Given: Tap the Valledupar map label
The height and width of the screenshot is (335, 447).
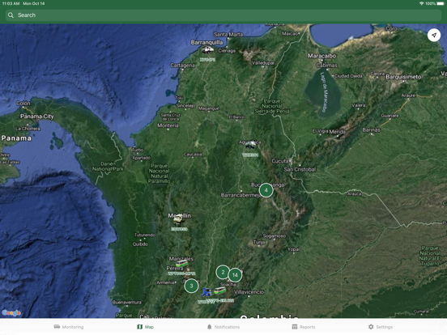Looking at the screenshot, I should point(263,63).
